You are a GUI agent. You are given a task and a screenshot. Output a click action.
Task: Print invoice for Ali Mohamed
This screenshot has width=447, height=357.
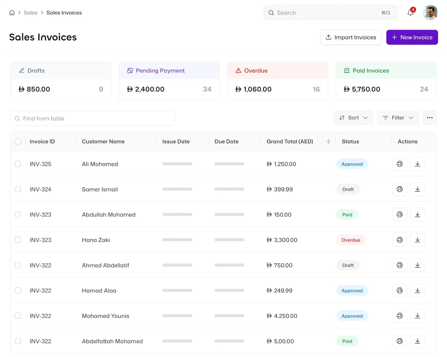400,164
